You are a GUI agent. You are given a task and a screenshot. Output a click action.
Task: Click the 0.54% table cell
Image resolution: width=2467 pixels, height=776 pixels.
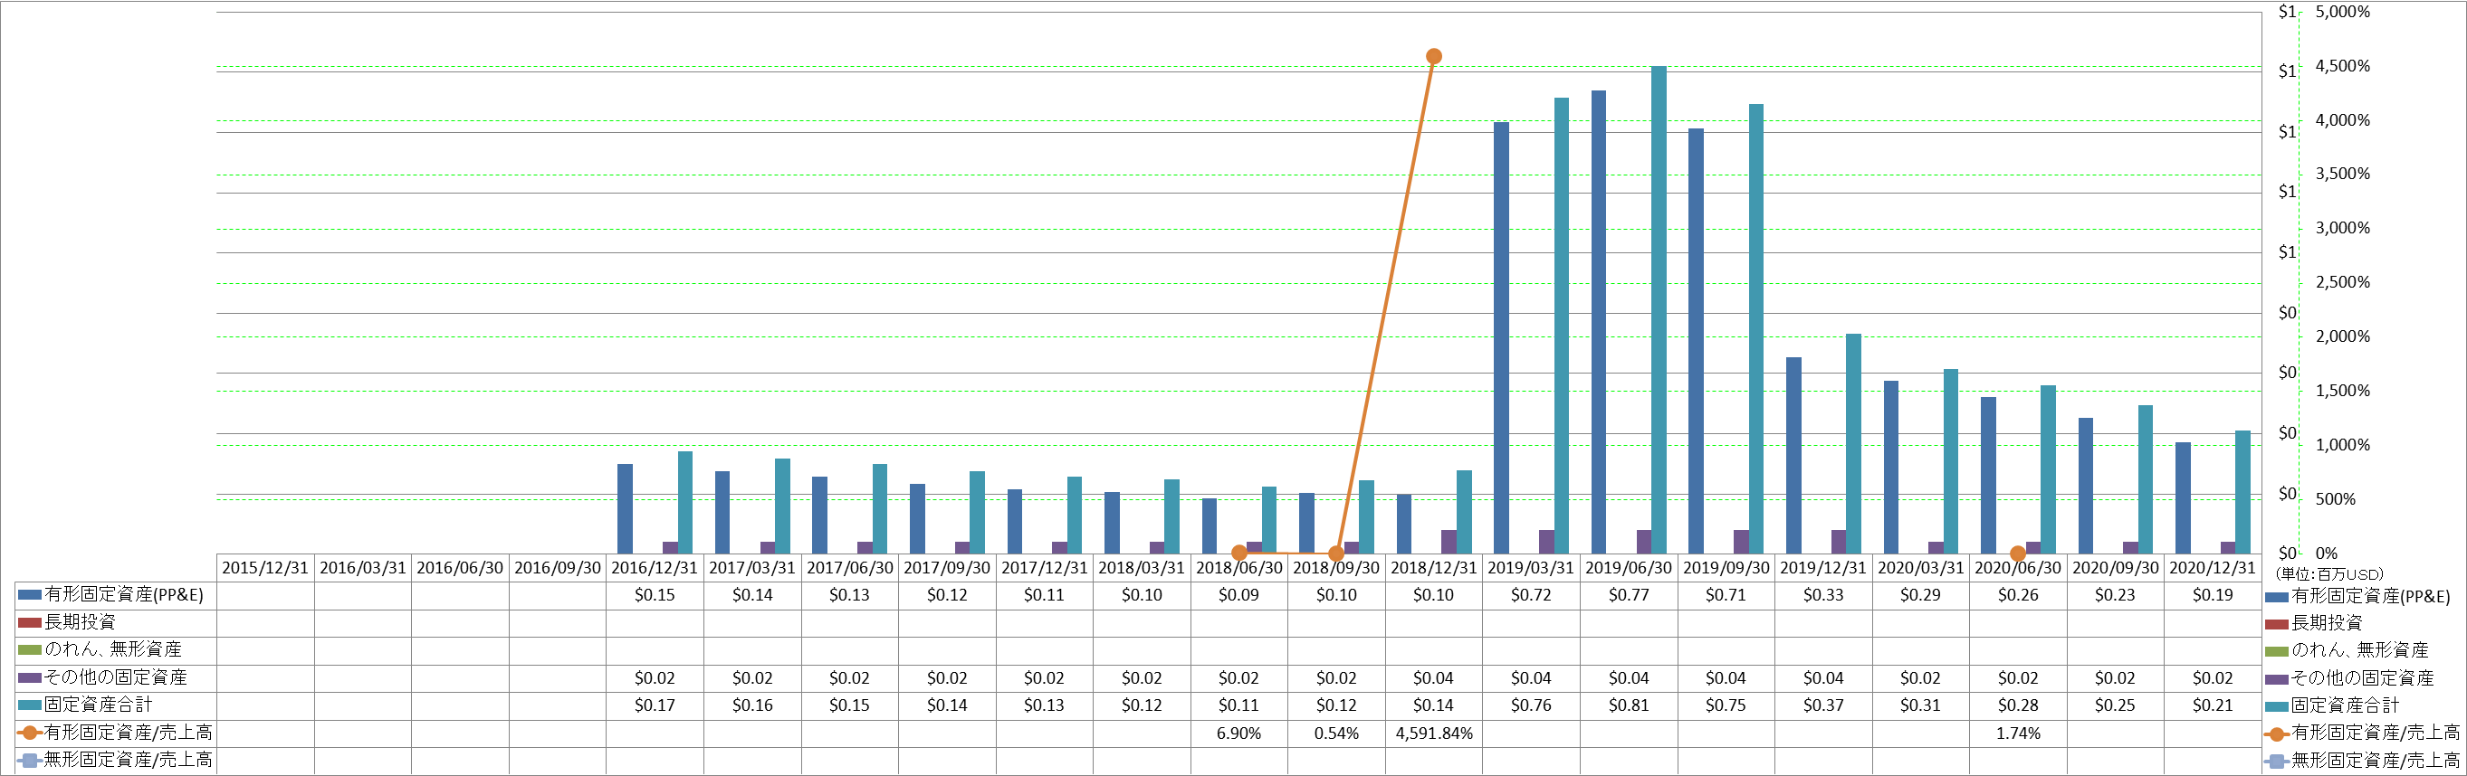pos(1336,733)
